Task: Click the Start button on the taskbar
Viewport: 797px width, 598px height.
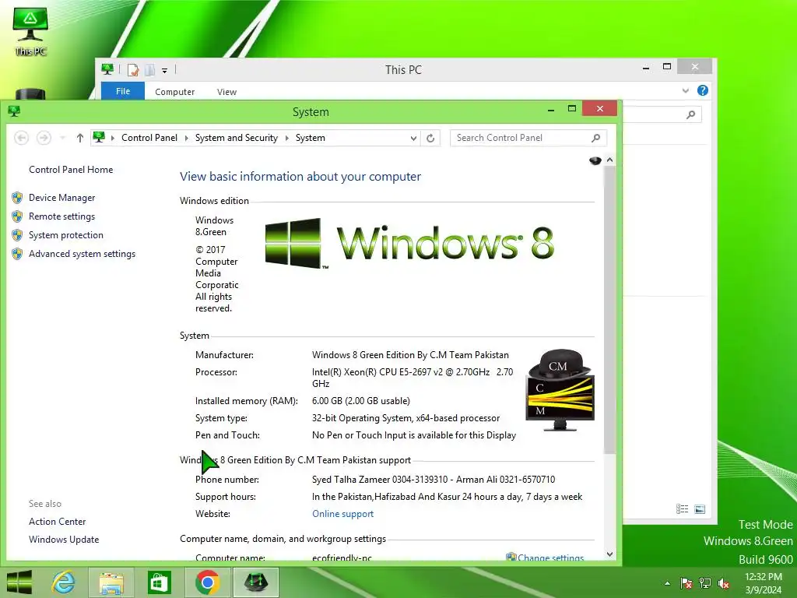Action: (19, 582)
